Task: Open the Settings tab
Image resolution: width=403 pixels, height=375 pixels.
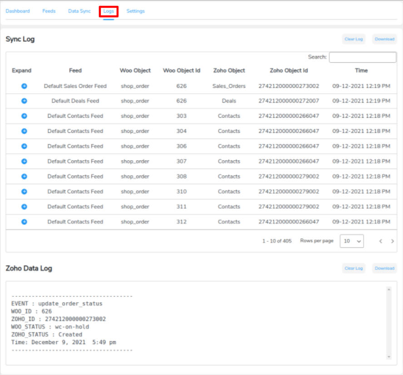Action: (x=136, y=11)
